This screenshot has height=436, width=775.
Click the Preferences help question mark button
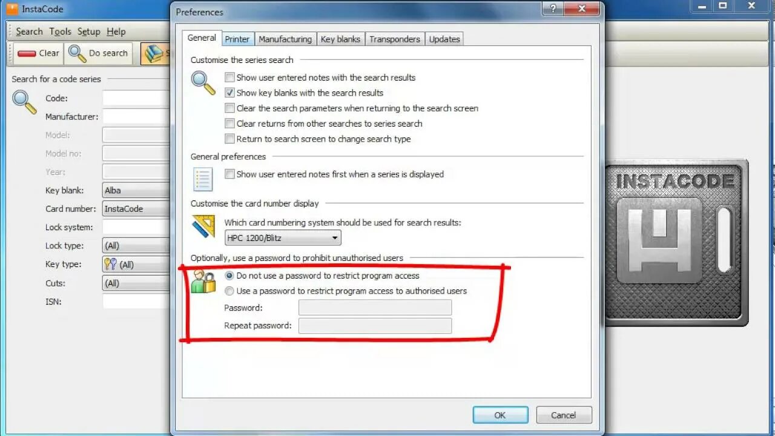[552, 8]
